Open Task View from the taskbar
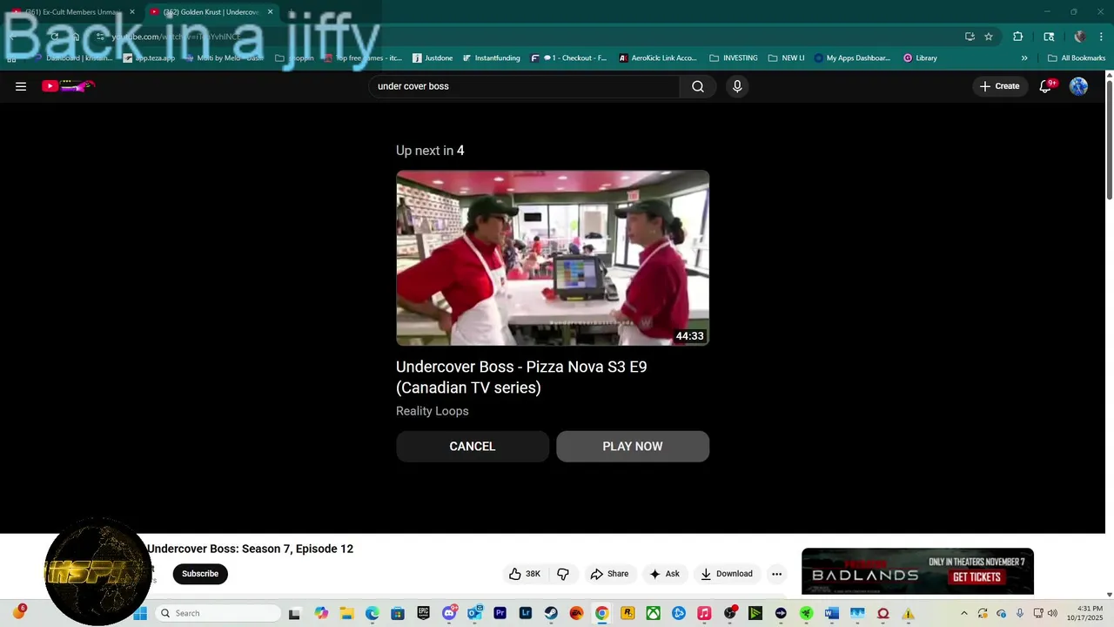 (x=294, y=613)
